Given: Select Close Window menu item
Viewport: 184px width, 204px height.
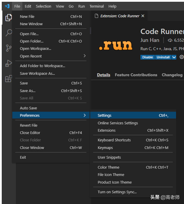Looking at the screenshot, I should click(51, 148).
